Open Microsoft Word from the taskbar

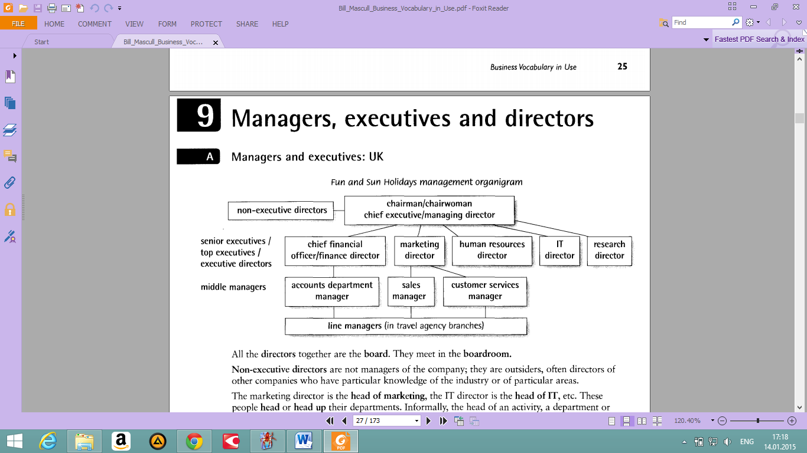pyautogui.click(x=305, y=441)
